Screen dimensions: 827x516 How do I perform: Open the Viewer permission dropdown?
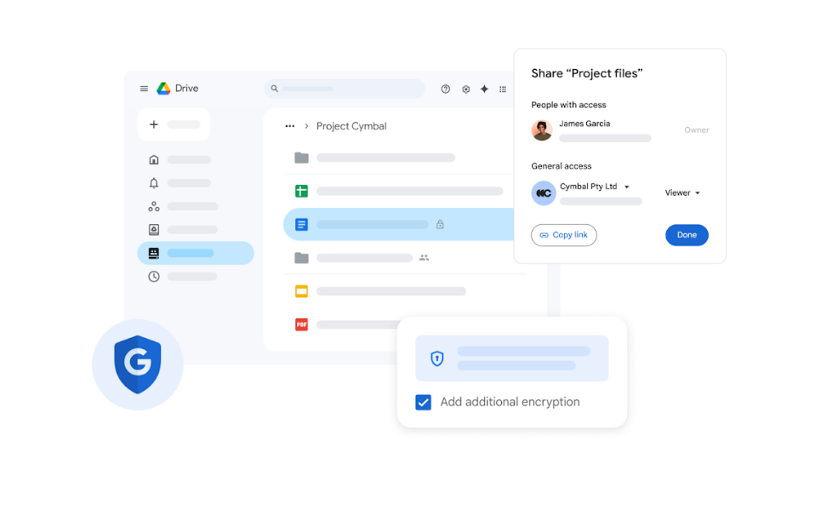(682, 192)
